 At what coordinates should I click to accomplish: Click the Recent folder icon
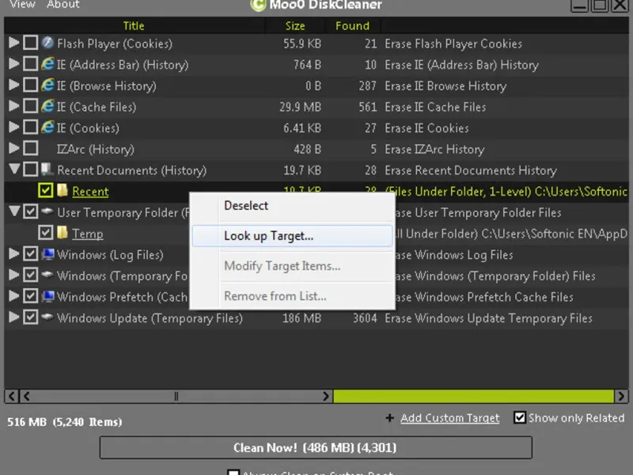(63, 190)
